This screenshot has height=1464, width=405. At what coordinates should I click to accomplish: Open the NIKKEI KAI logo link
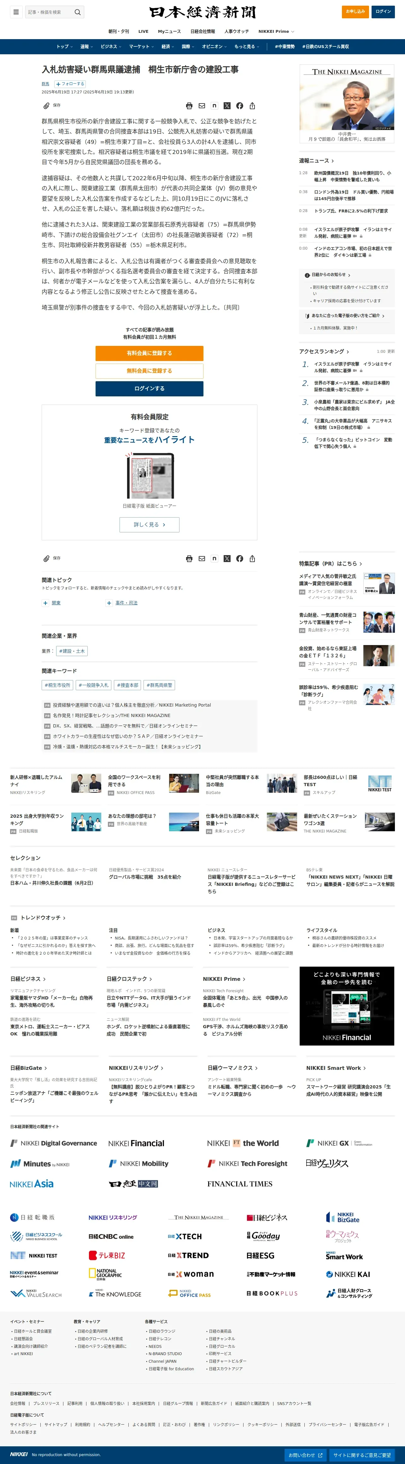[348, 1274]
